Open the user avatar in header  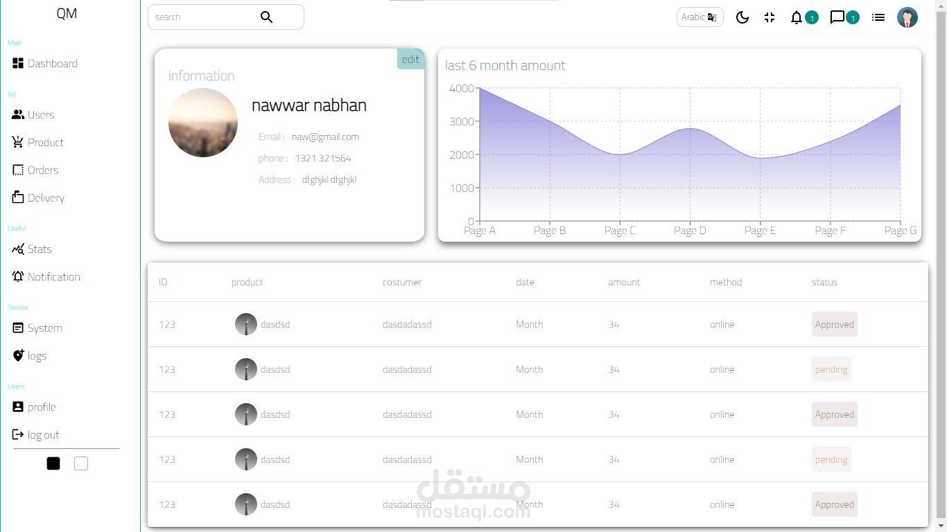tap(907, 17)
